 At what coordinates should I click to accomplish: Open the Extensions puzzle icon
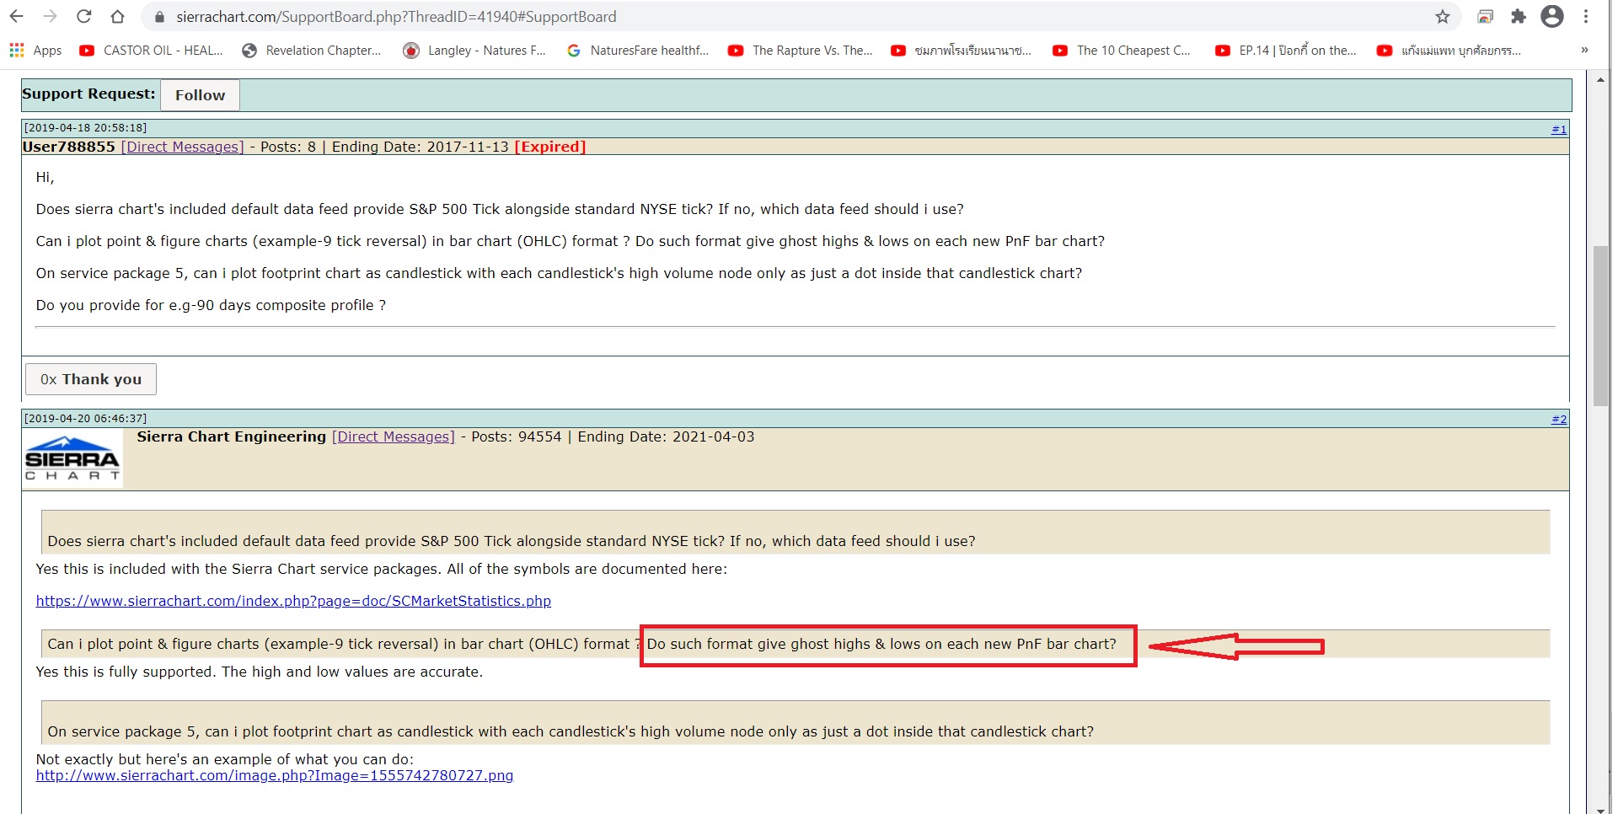pos(1519,17)
